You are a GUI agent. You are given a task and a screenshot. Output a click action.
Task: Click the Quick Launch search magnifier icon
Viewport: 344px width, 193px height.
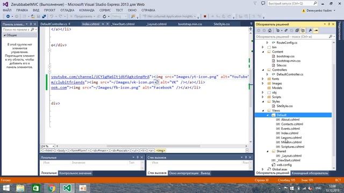tap(315, 3)
